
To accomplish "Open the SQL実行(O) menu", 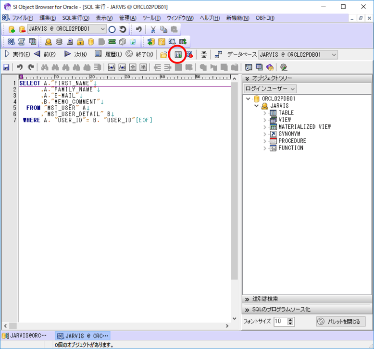I will [75, 18].
